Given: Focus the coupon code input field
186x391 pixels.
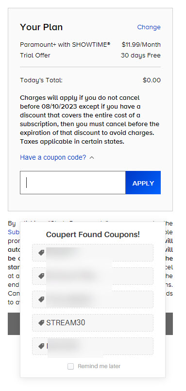Looking at the screenshot, I should [x=73, y=183].
